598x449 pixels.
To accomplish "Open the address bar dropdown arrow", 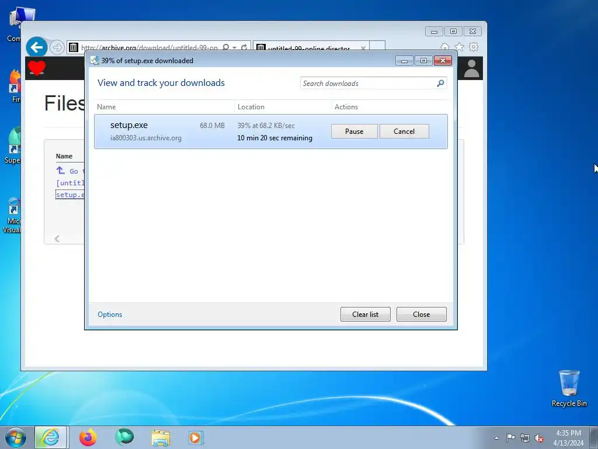I will pos(235,48).
